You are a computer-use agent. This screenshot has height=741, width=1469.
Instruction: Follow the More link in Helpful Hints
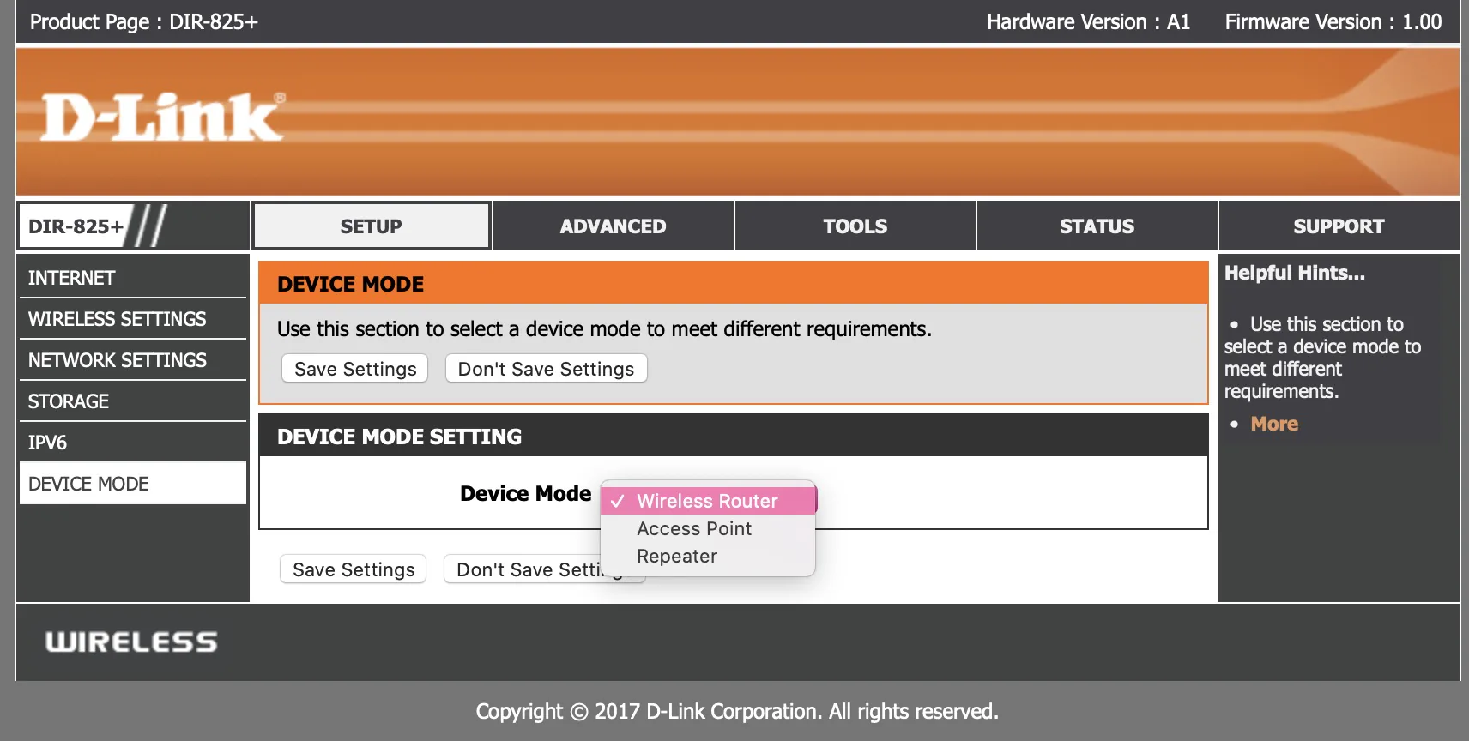coord(1274,424)
